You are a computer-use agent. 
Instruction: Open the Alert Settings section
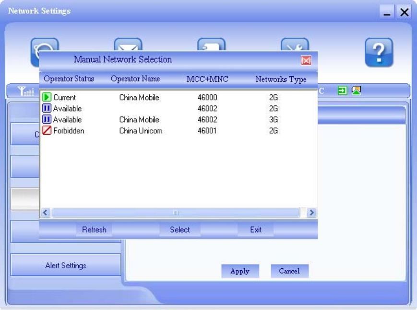pyautogui.click(x=66, y=265)
